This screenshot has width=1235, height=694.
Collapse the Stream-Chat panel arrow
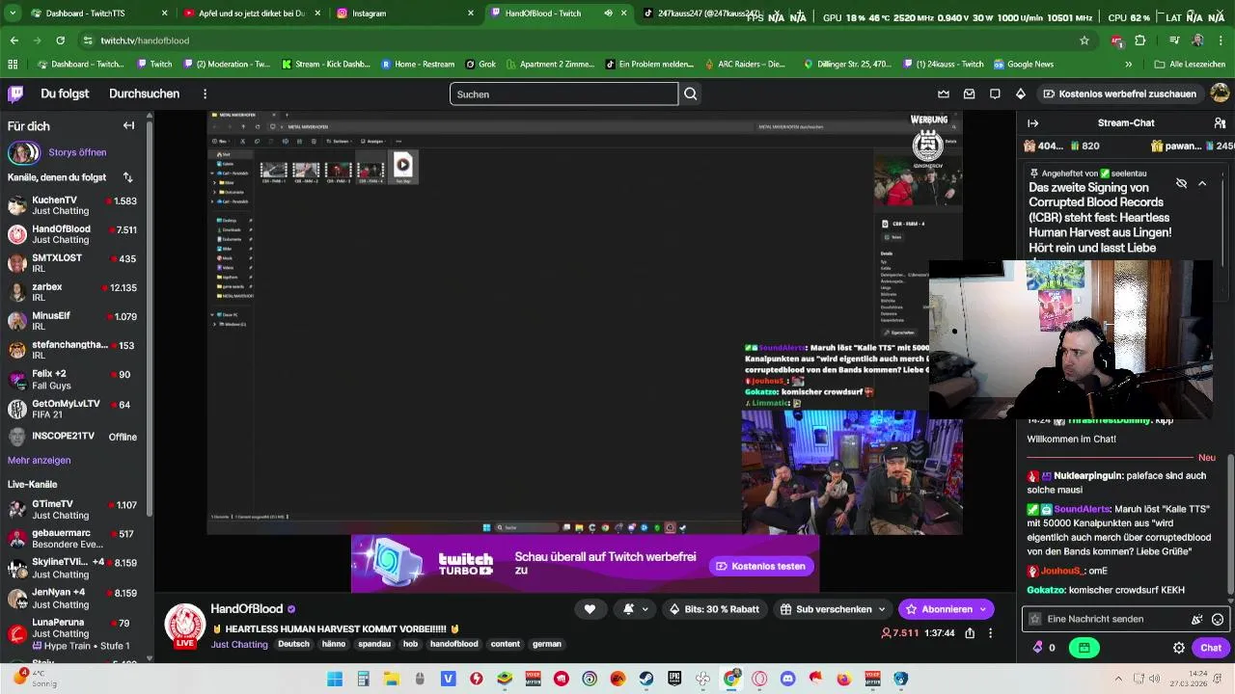(1032, 123)
